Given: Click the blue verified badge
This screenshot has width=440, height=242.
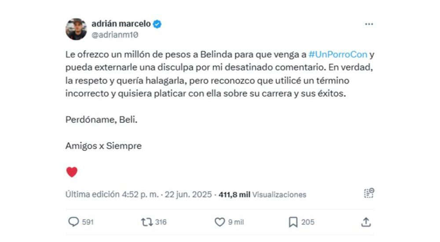Looking at the screenshot, I should (157, 24).
